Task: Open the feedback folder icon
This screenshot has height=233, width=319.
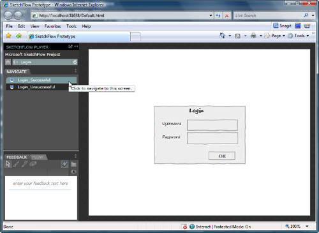Action: pos(73,164)
